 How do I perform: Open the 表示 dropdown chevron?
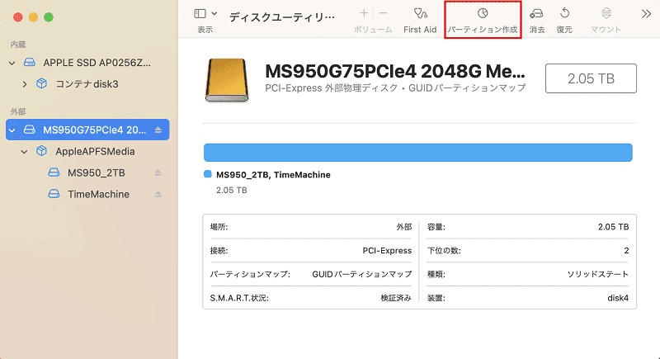(x=214, y=13)
